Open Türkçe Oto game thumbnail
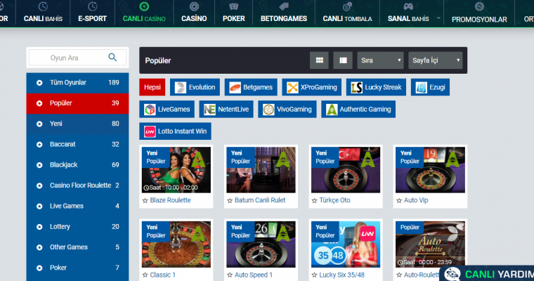This screenshot has width=534, height=281. pyautogui.click(x=345, y=170)
